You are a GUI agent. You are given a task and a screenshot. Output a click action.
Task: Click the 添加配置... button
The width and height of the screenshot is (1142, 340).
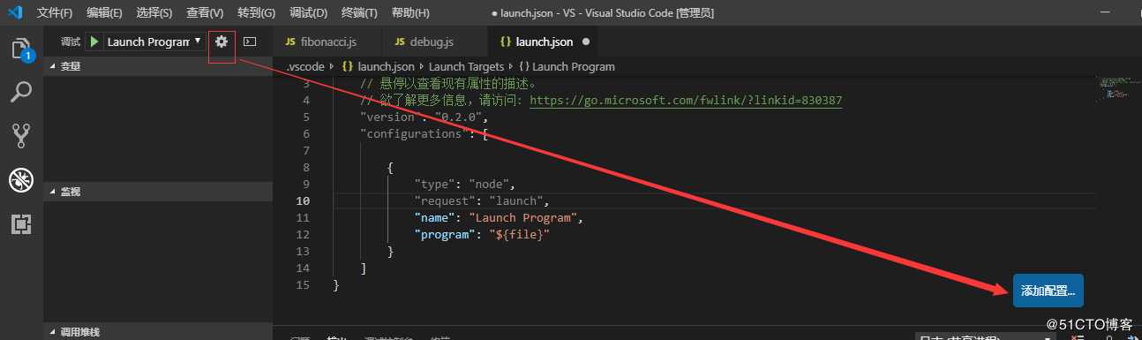coord(1048,291)
